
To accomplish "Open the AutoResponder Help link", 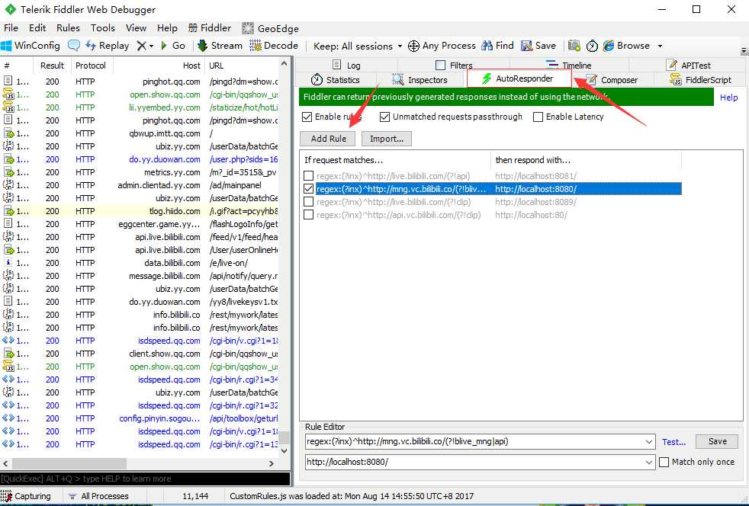I will 728,98.
